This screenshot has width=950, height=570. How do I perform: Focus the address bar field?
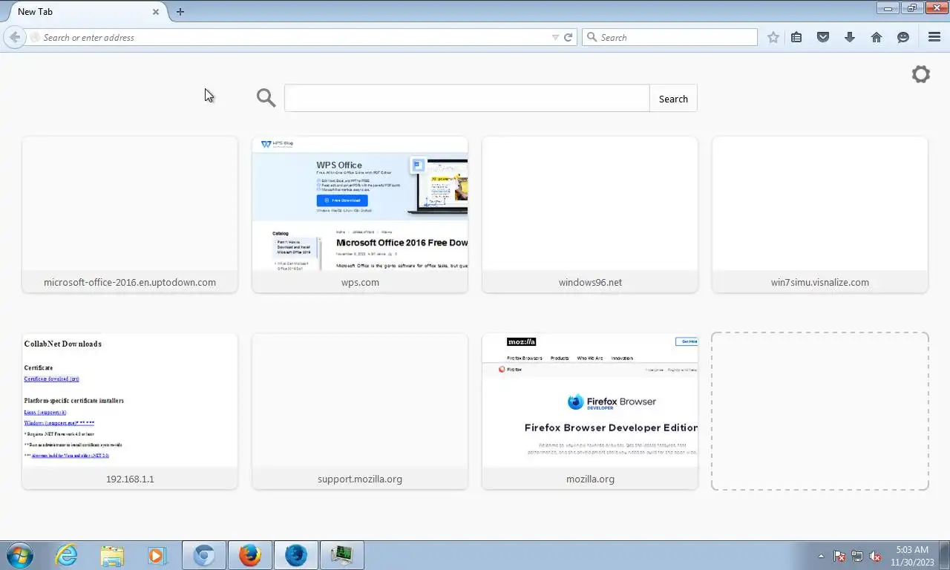[293, 37]
